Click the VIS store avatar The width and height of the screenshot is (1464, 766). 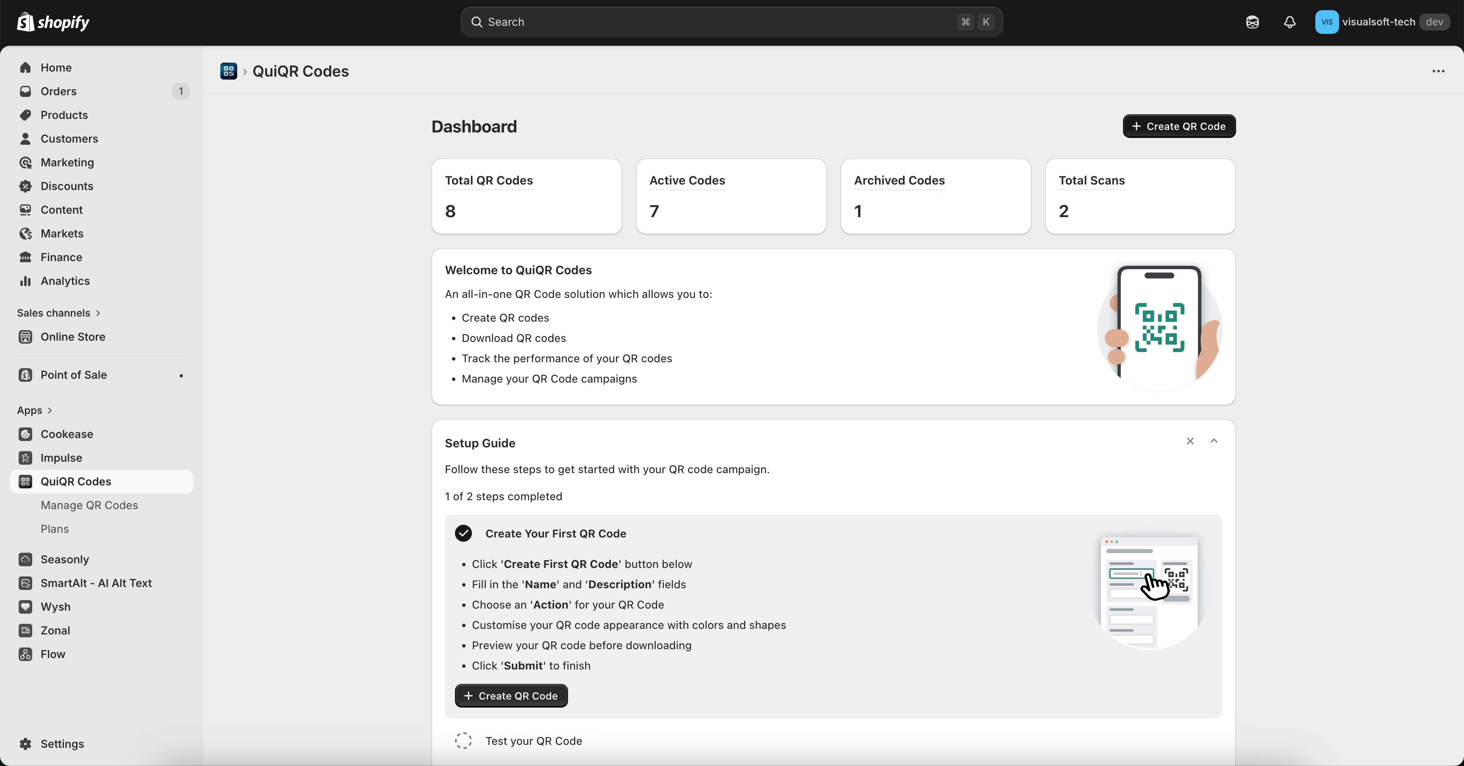click(1326, 22)
